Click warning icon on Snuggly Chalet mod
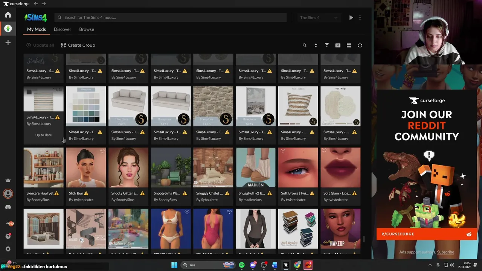 click(x=227, y=193)
